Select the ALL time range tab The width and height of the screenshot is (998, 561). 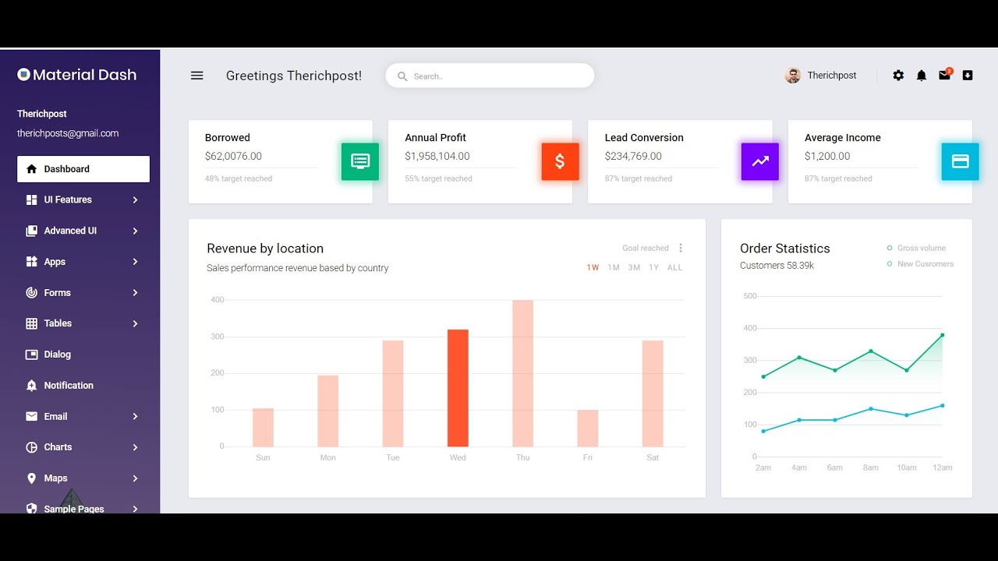pyautogui.click(x=675, y=267)
